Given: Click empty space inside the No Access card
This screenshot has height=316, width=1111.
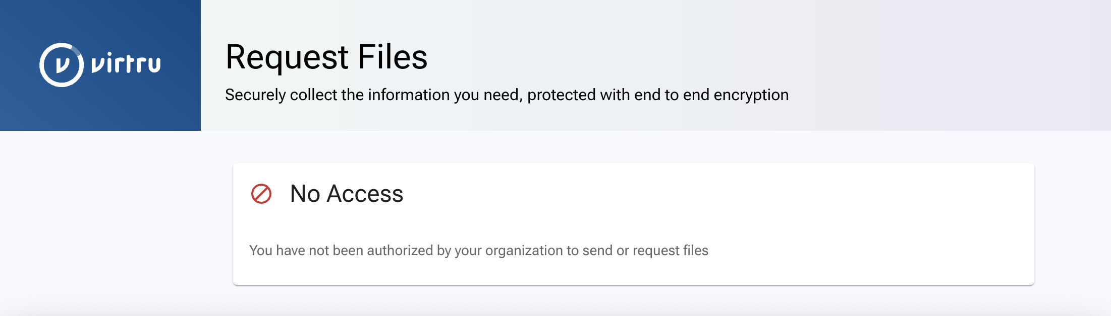Looking at the screenshot, I should tap(757, 201).
